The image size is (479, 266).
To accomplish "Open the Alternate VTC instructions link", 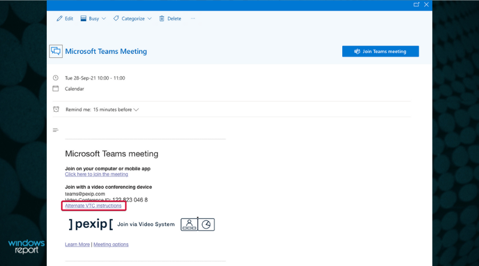I will (x=93, y=206).
